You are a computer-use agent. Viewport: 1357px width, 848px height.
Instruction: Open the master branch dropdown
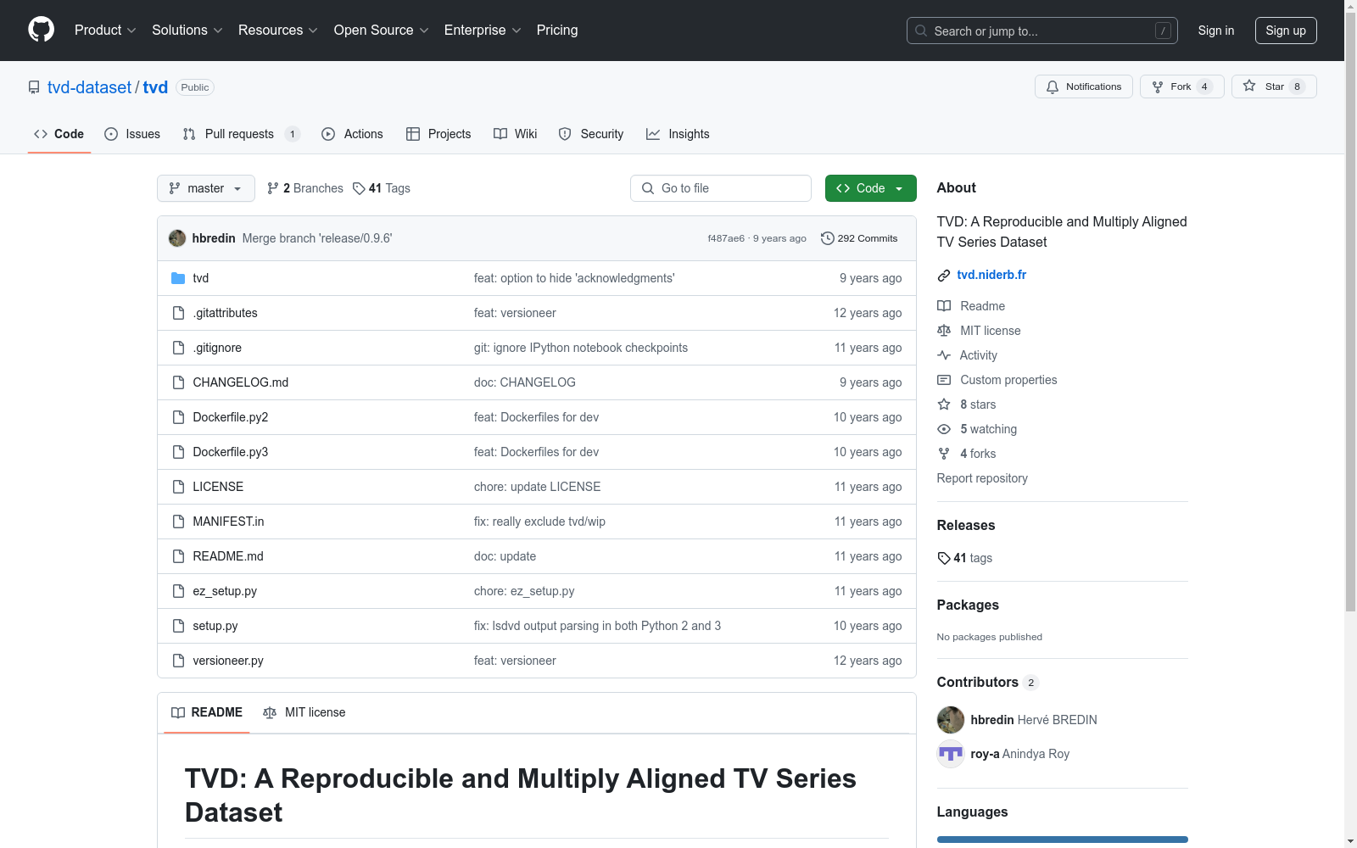pyautogui.click(x=206, y=188)
